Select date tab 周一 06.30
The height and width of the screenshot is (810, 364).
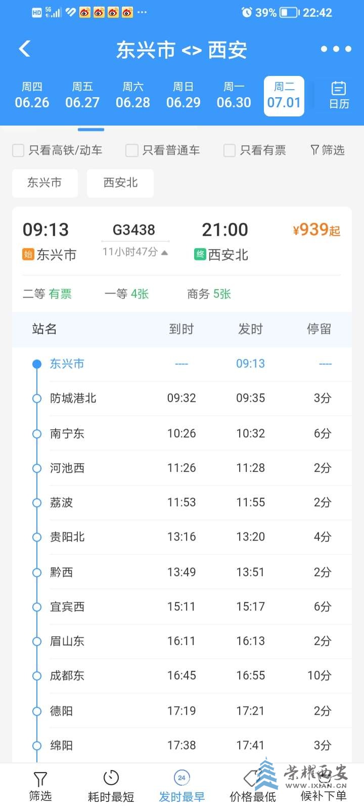point(234,95)
